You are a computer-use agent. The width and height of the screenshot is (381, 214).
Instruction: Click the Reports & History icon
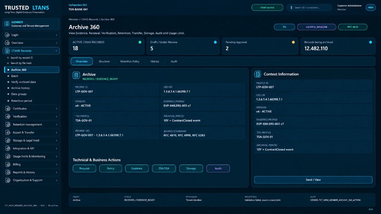point(8,172)
